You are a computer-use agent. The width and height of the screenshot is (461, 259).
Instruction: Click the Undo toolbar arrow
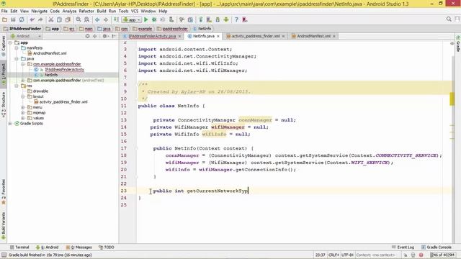click(32, 19)
